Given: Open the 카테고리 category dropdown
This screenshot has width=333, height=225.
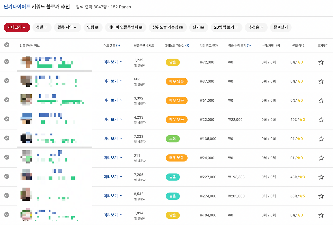Looking at the screenshot, I should coord(17,27).
